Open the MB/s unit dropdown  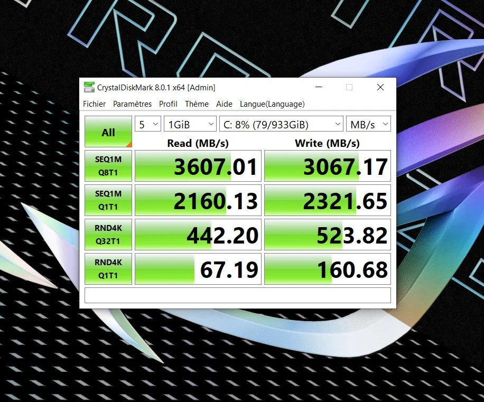pos(369,124)
